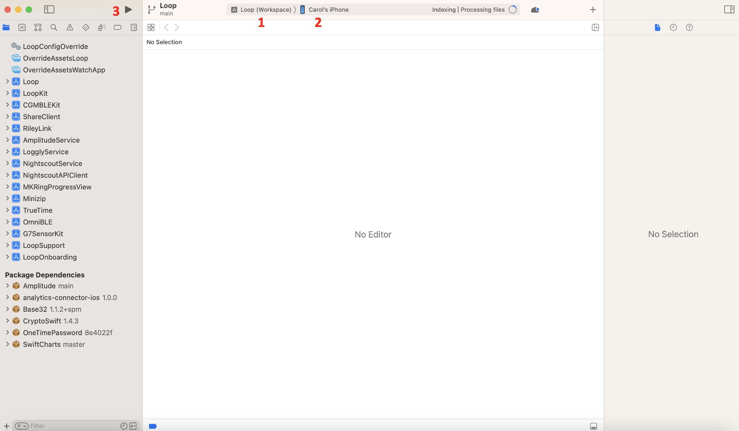Open the Find navigator magnifier
Screen dimensions: 739x431
54,27
